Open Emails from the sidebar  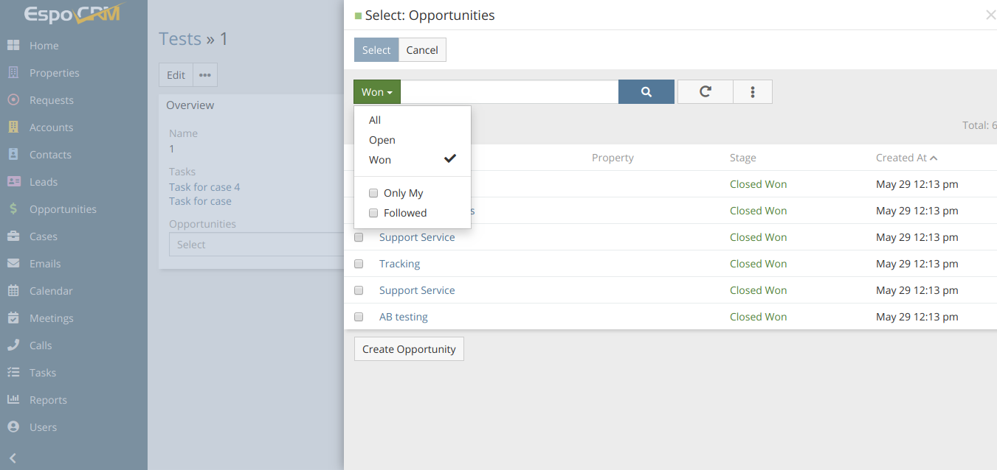tap(45, 264)
